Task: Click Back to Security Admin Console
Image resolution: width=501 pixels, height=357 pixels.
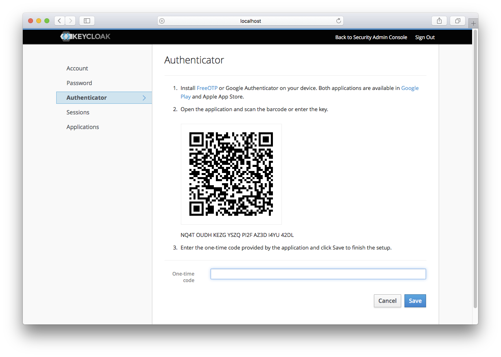Action: click(371, 37)
